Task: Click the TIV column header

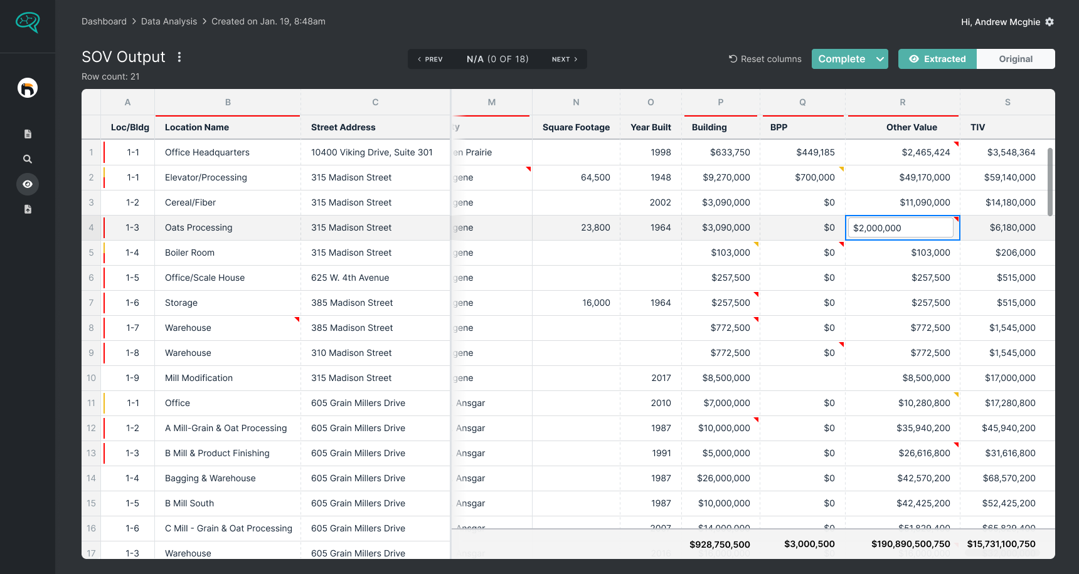Action: click(x=1007, y=127)
